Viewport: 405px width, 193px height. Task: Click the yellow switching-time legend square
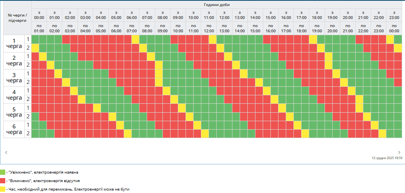(3, 189)
